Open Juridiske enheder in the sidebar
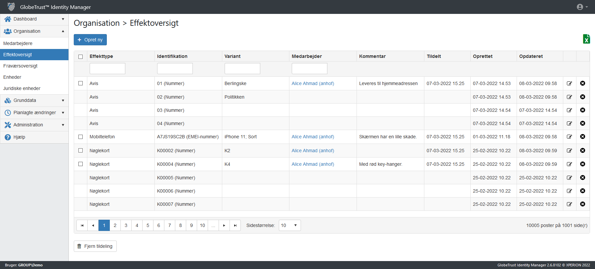The image size is (595, 269). tap(34, 88)
